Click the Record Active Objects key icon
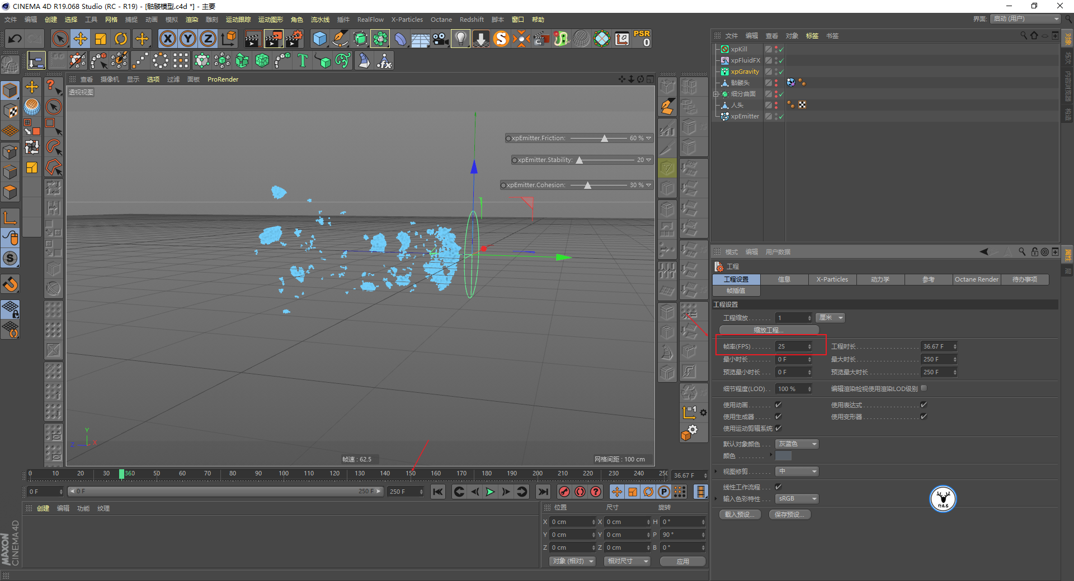 (x=564, y=492)
